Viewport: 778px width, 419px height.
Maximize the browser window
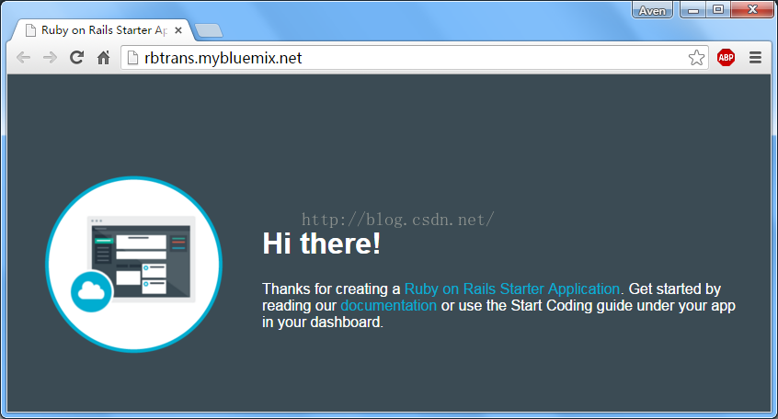point(718,10)
